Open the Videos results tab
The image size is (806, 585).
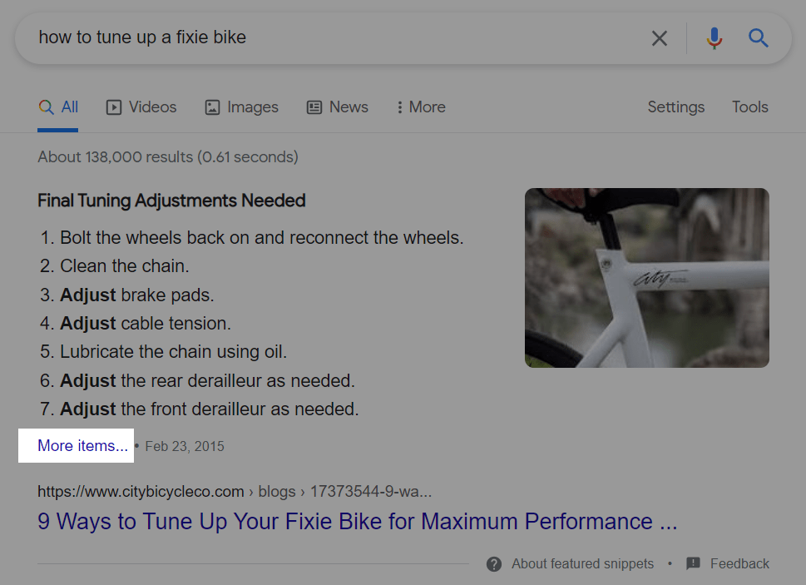(x=141, y=107)
